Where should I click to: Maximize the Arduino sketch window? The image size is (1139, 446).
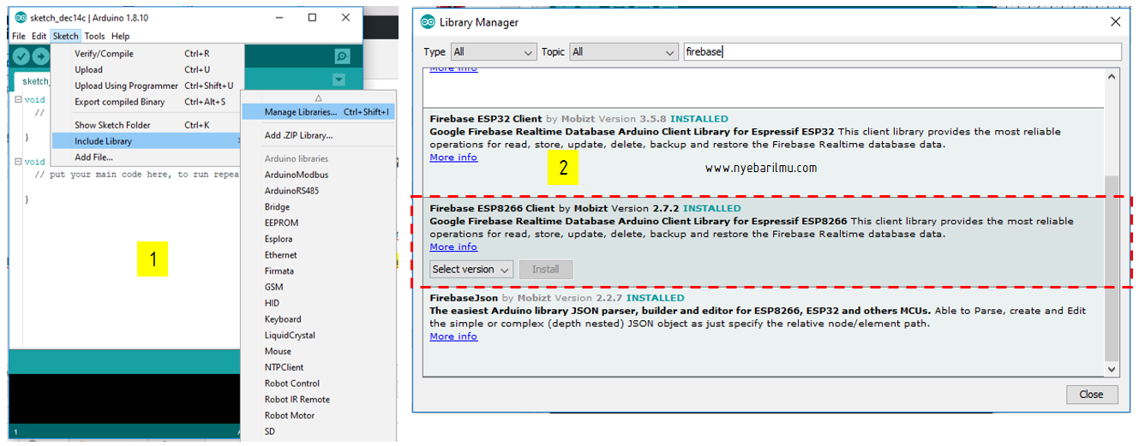312,17
